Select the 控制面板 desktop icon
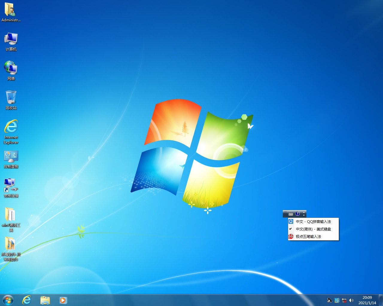This screenshot has height=306, width=383. [11, 159]
